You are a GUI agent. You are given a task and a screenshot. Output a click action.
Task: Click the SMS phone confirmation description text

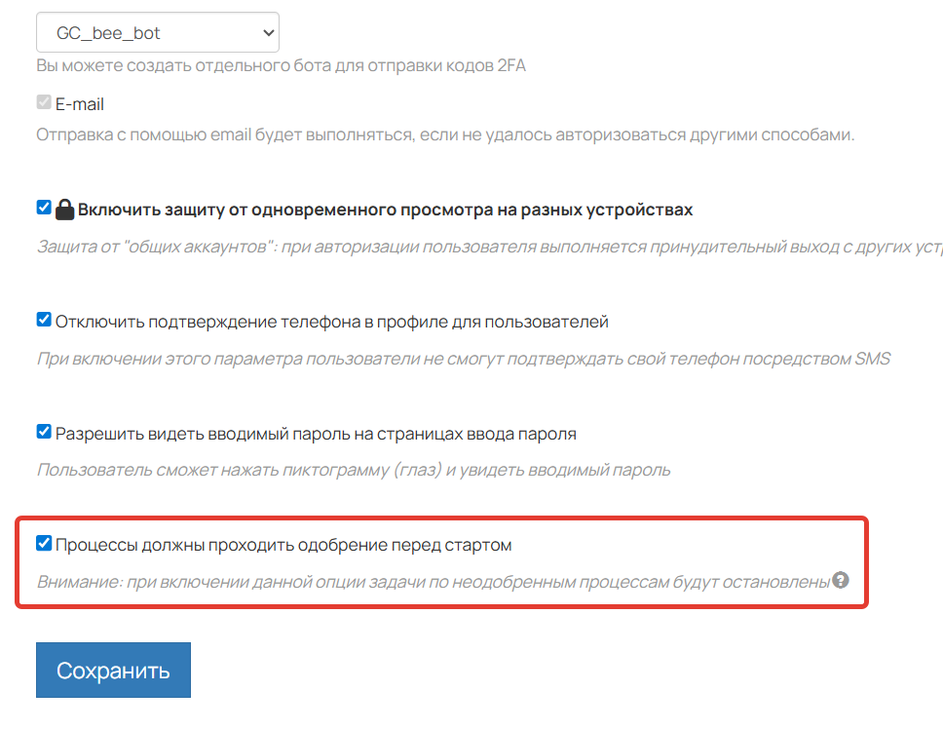tap(463, 359)
